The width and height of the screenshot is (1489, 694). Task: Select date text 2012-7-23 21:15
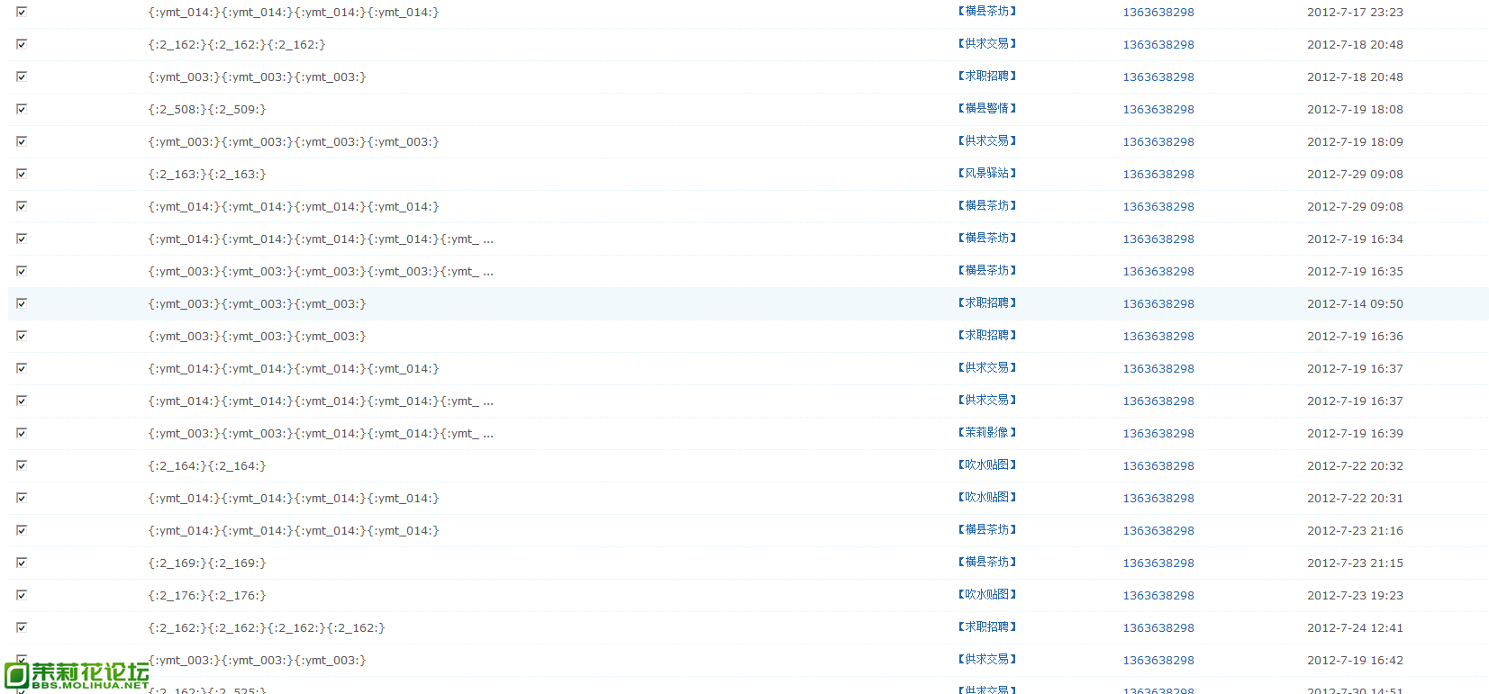(1355, 563)
